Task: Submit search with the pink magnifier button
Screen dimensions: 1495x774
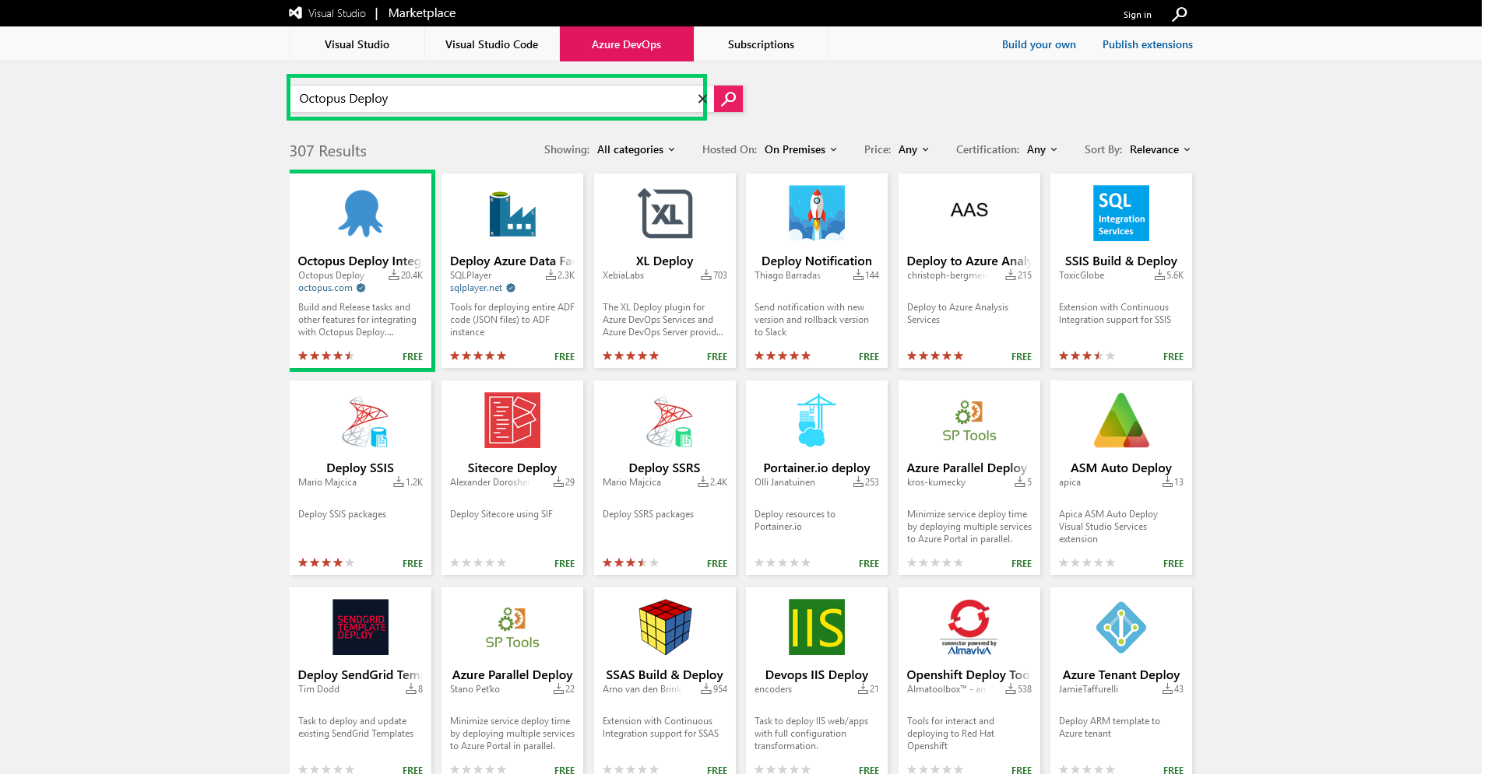Action: 728,99
